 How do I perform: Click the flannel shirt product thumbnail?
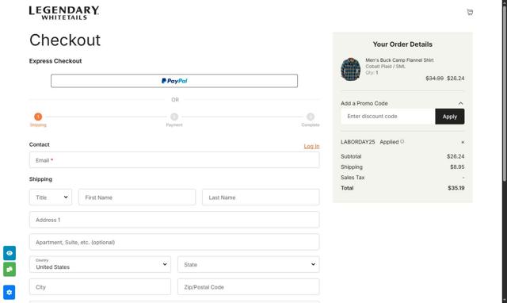(x=350, y=69)
